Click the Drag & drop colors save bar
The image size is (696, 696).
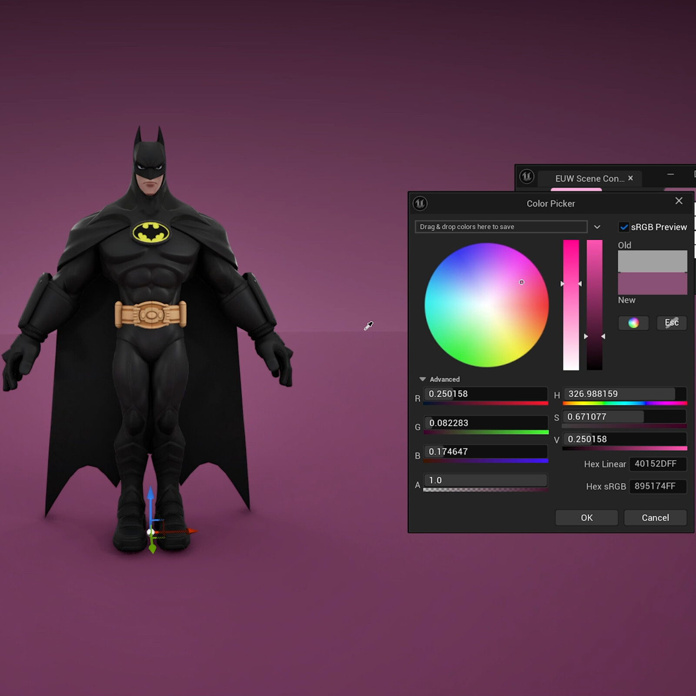tap(501, 227)
